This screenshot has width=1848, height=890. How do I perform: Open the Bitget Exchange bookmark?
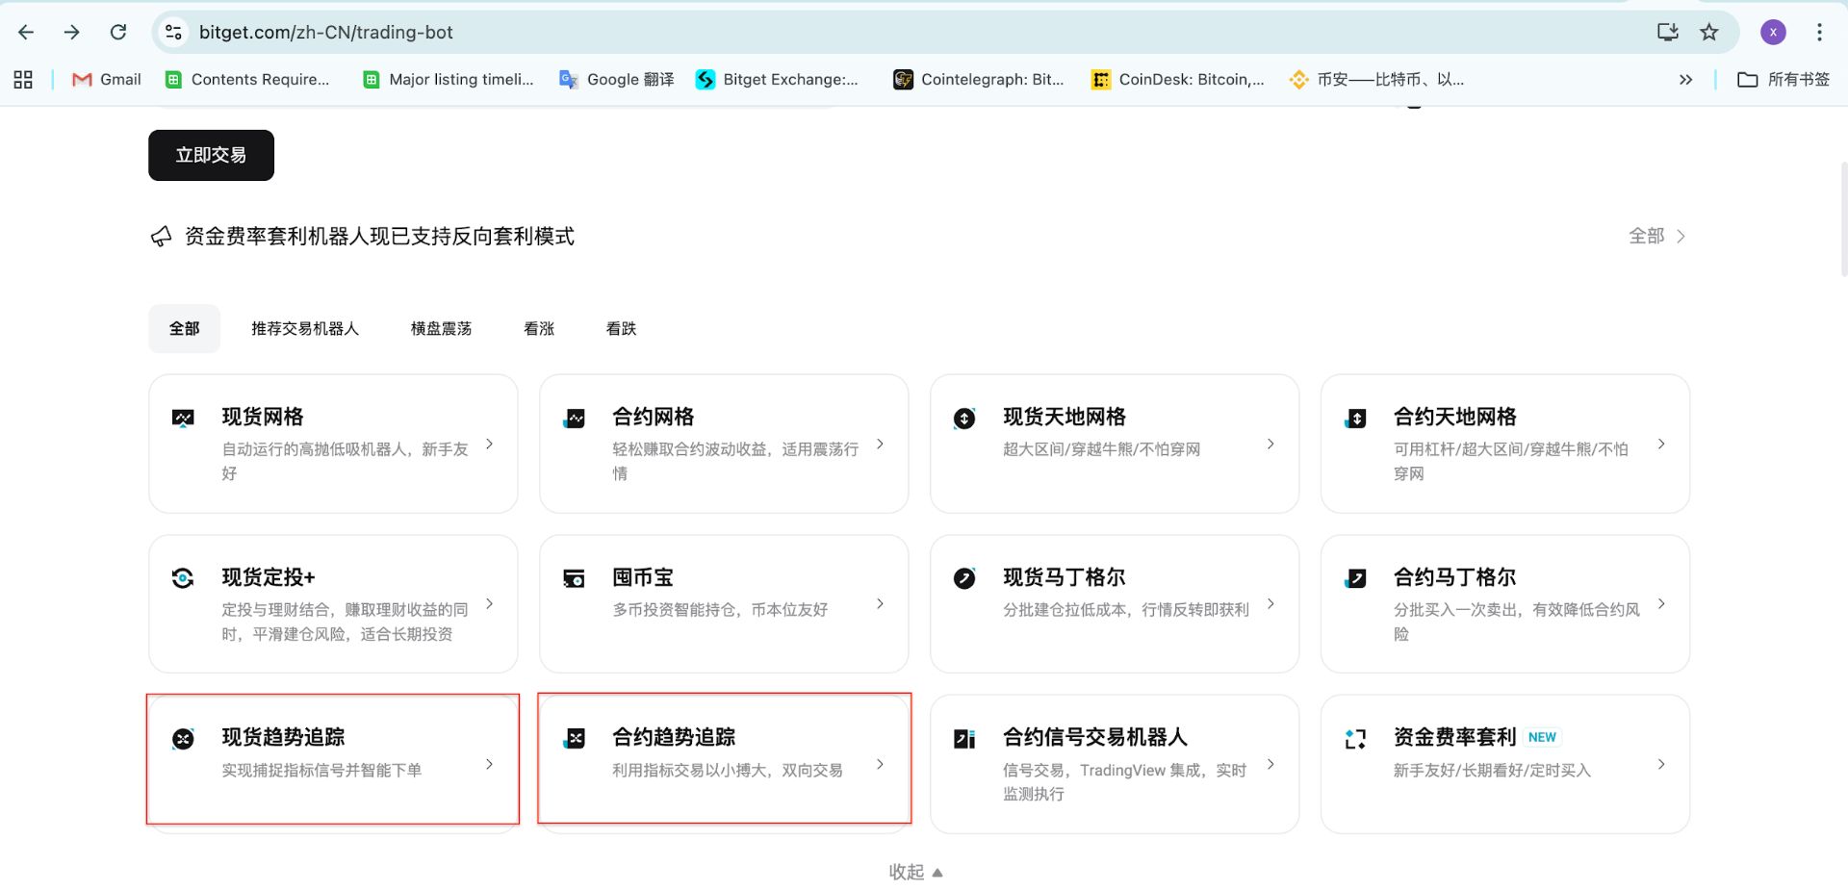pos(776,80)
